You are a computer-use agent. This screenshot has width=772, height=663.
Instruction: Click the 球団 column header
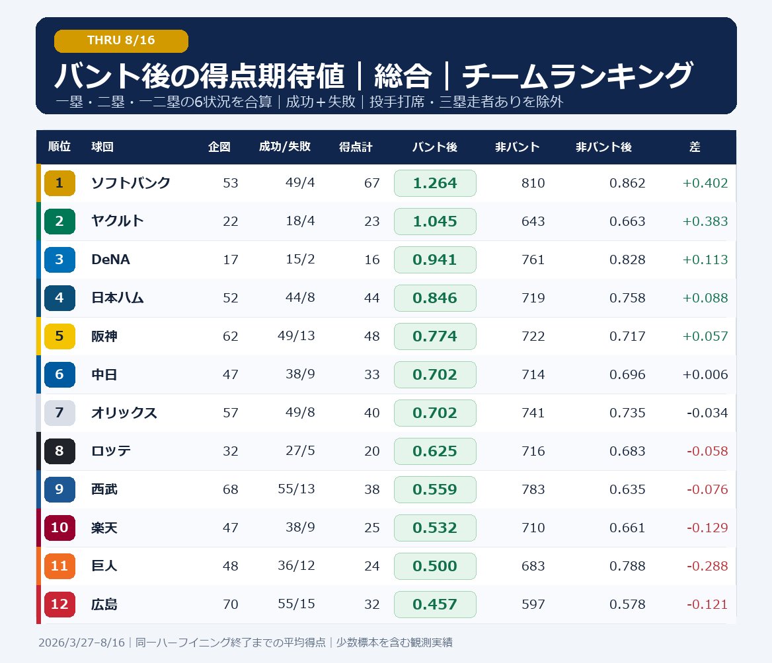102,147
